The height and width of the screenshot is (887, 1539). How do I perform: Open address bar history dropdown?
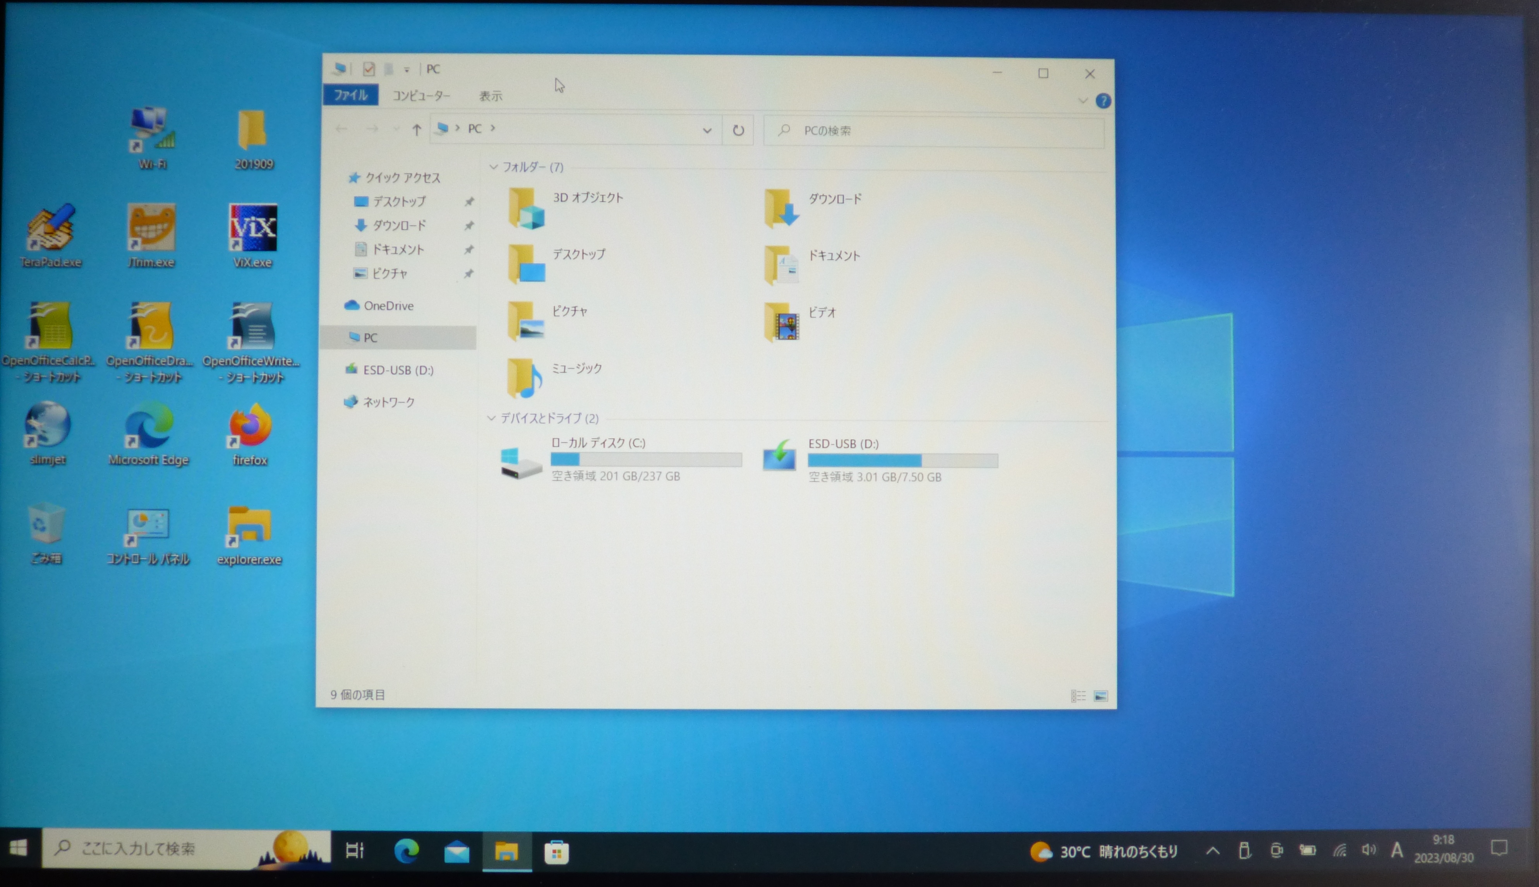[x=707, y=130]
